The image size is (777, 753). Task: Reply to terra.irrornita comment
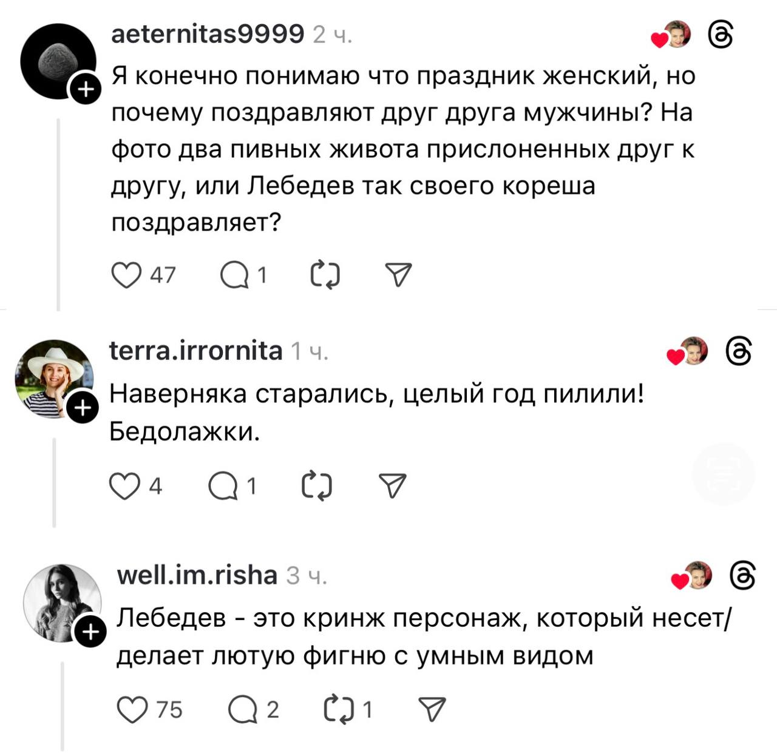pyautogui.click(x=223, y=487)
